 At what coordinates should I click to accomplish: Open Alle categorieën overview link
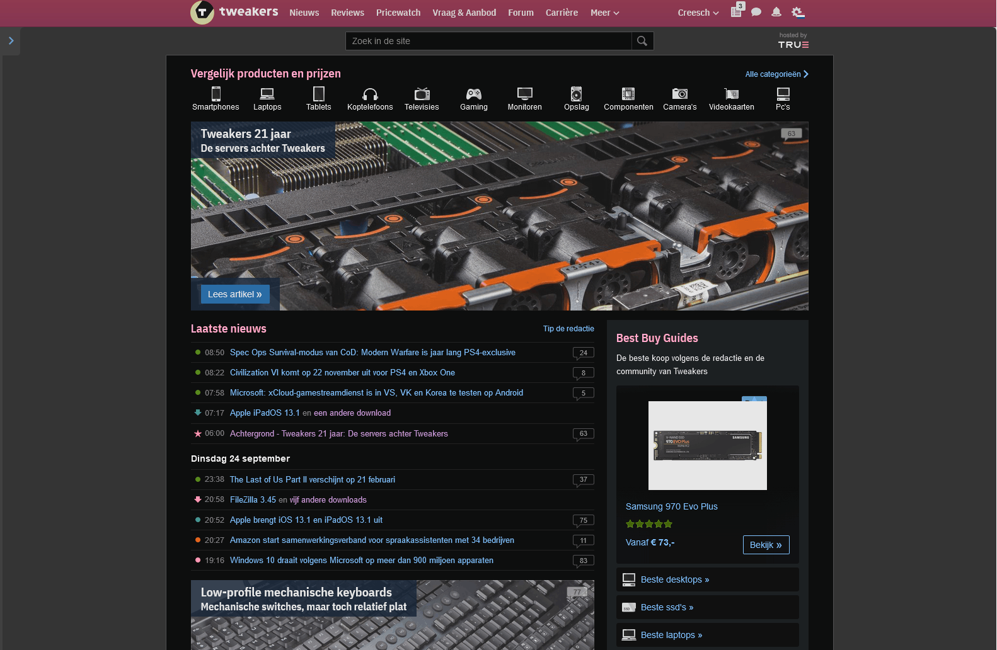pyautogui.click(x=776, y=74)
